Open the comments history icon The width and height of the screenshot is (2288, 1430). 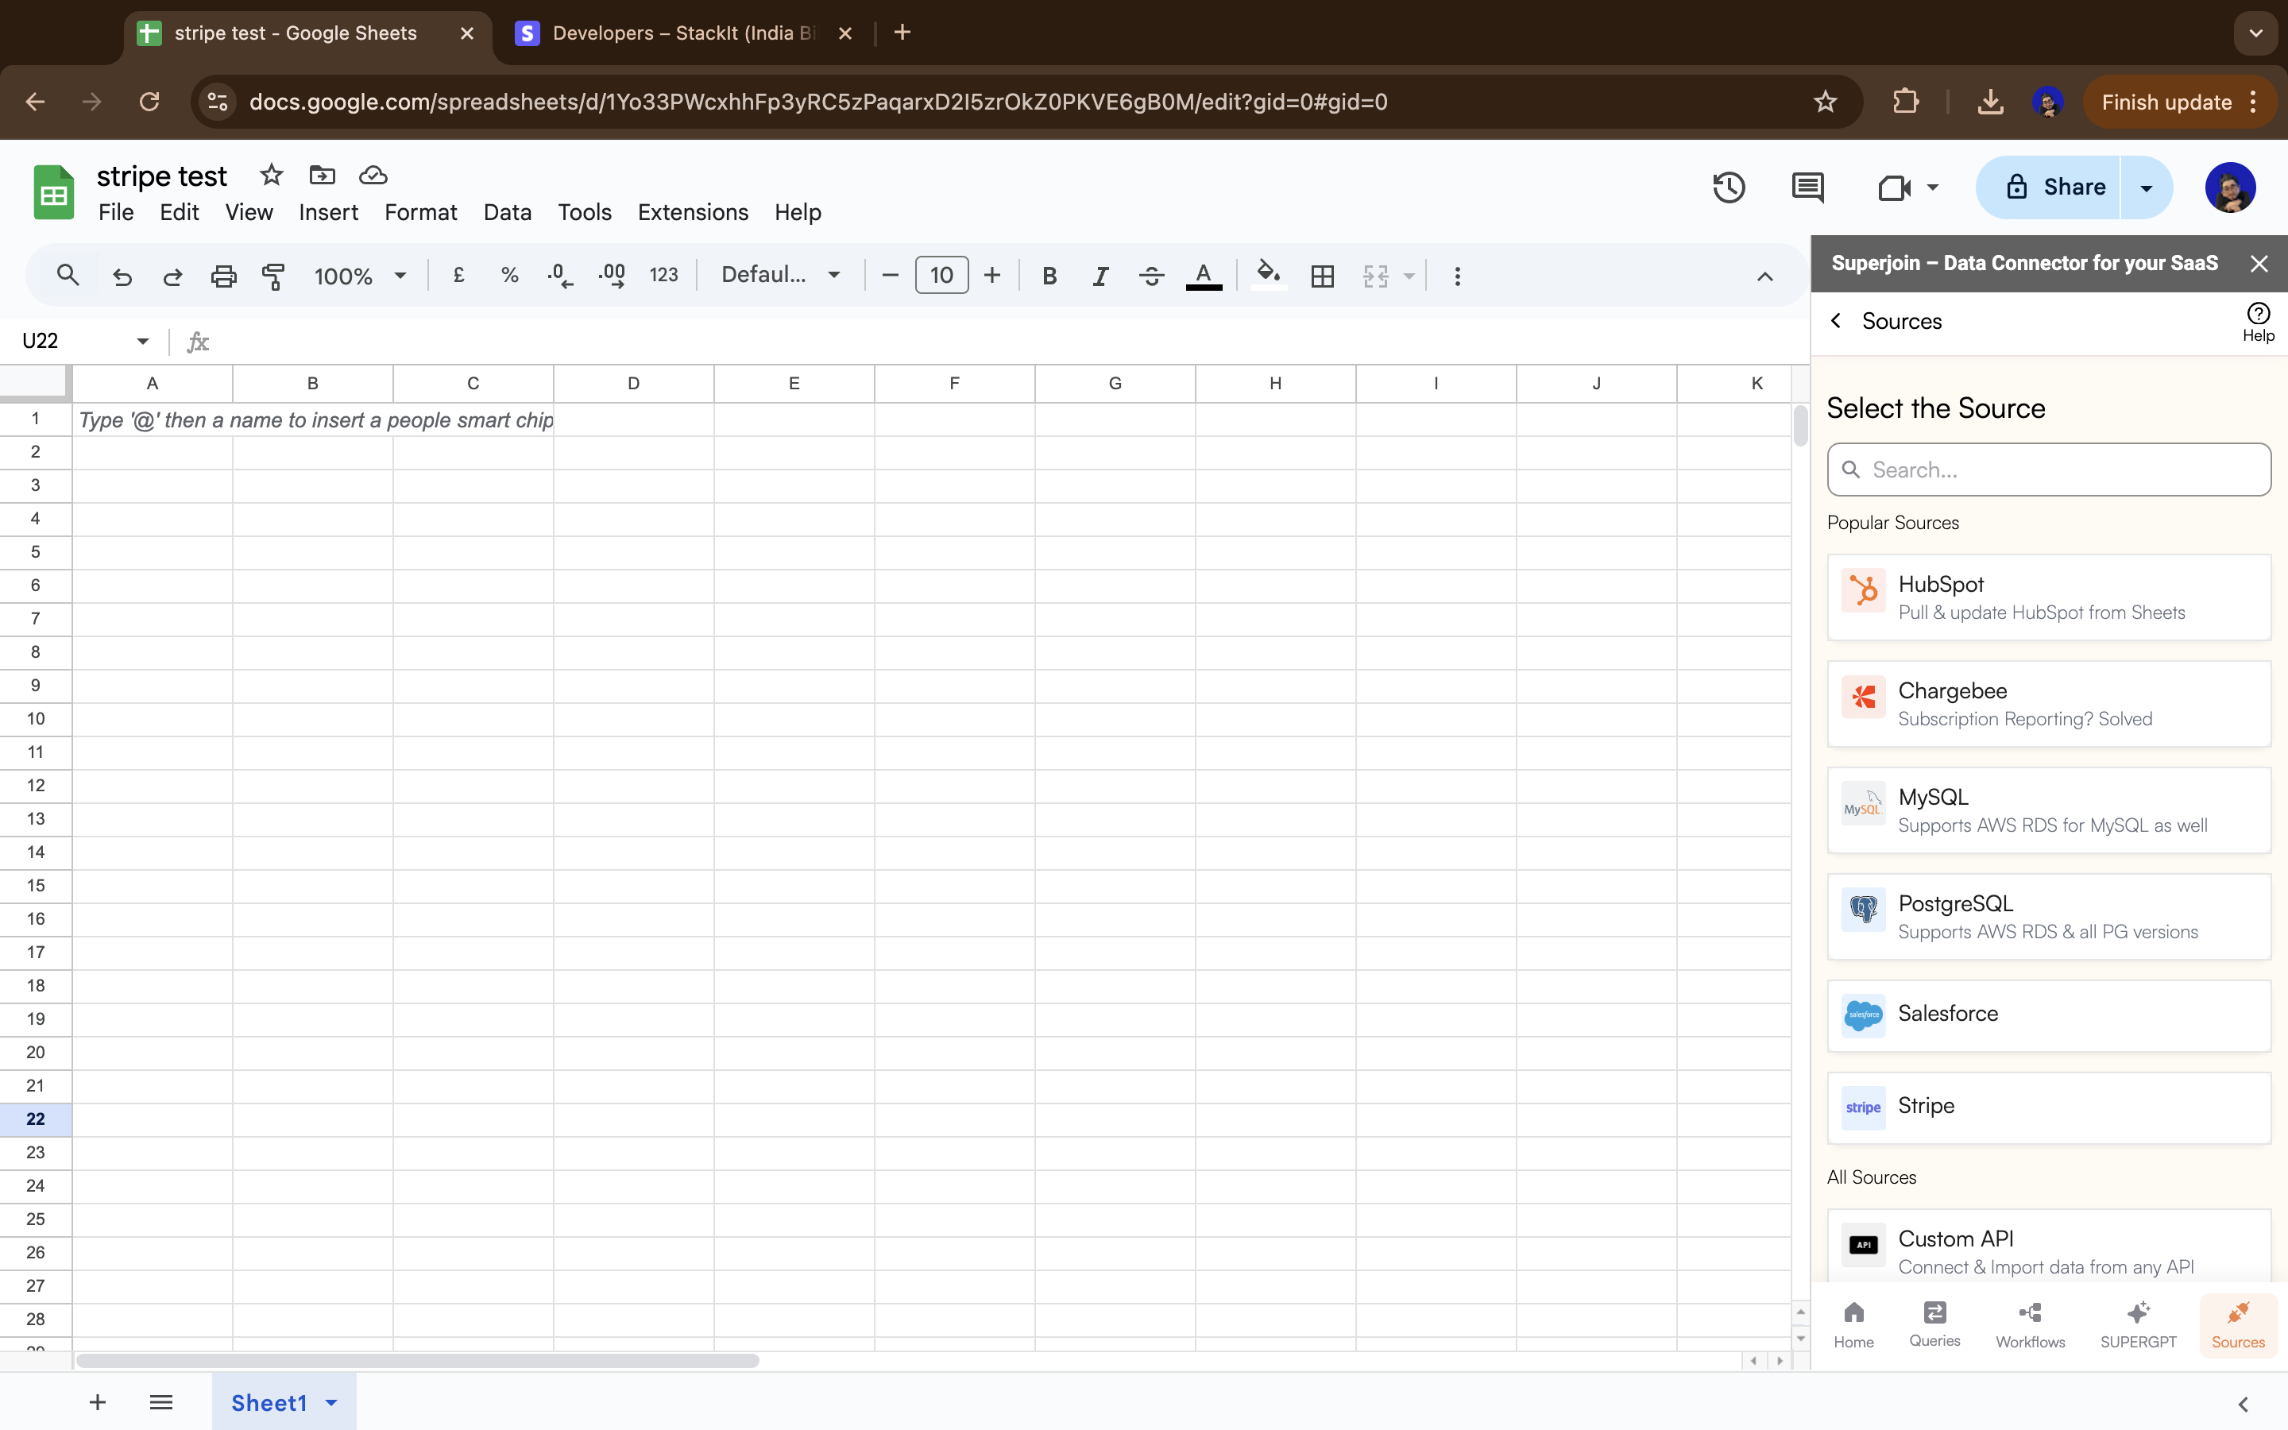click(1807, 187)
